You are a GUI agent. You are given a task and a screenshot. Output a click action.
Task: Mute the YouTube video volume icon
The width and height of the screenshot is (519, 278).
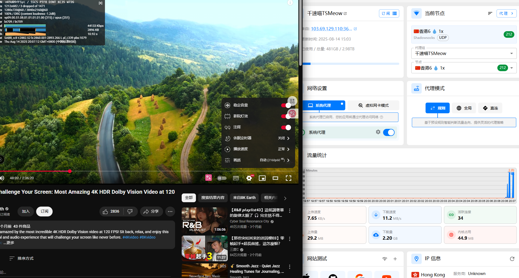[2, 178]
